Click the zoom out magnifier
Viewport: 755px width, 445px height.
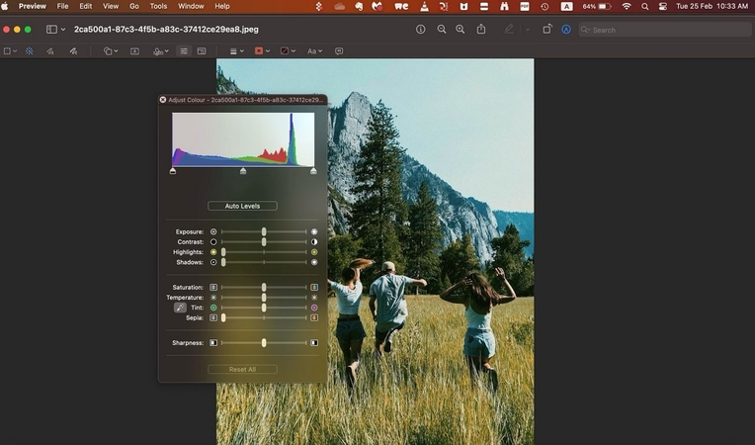441,30
